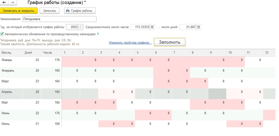
Task: Click the 'Записать и закрыть' button
Action: (19, 11)
